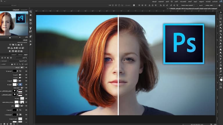Open the tool preset picker arrow
This screenshot has width=223, height=125.
tap(217, 5)
